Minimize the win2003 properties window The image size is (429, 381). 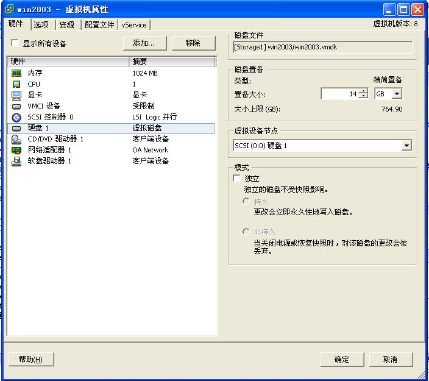tap(389, 10)
